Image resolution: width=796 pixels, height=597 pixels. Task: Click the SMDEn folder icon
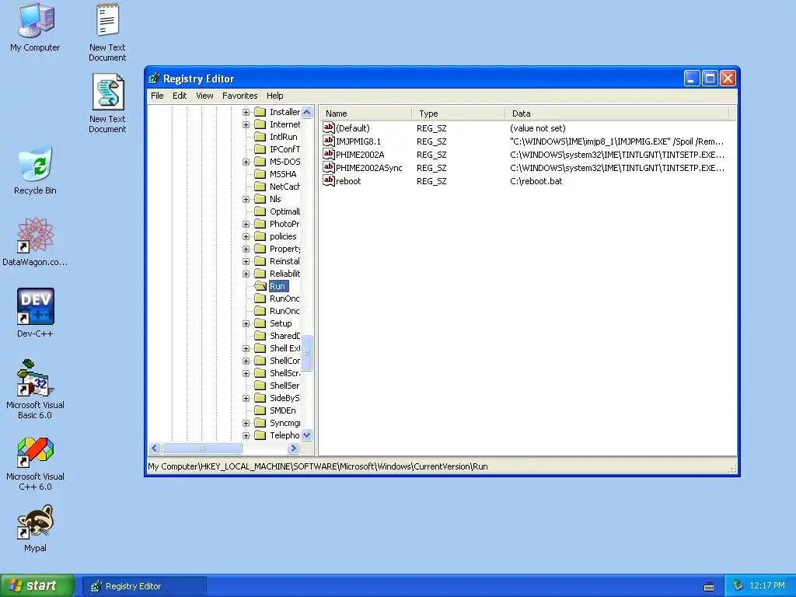(x=260, y=410)
